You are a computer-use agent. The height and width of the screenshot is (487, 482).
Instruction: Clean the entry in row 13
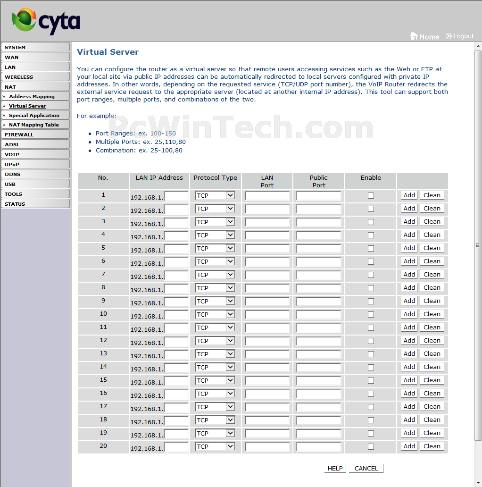point(432,354)
